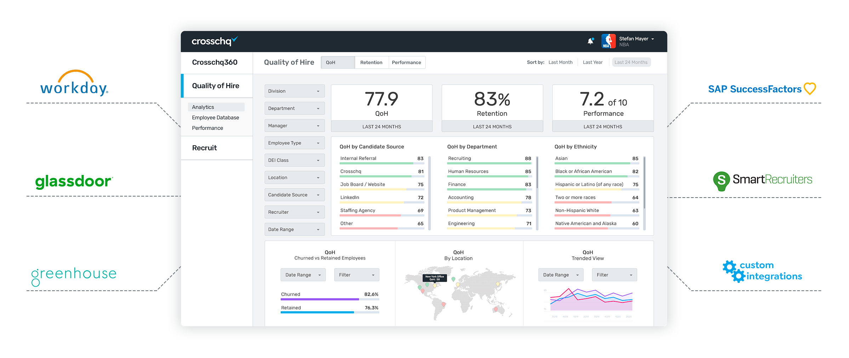The width and height of the screenshot is (849, 358).
Task: Open the Stefan Mayer user menu
Action: click(x=636, y=39)
